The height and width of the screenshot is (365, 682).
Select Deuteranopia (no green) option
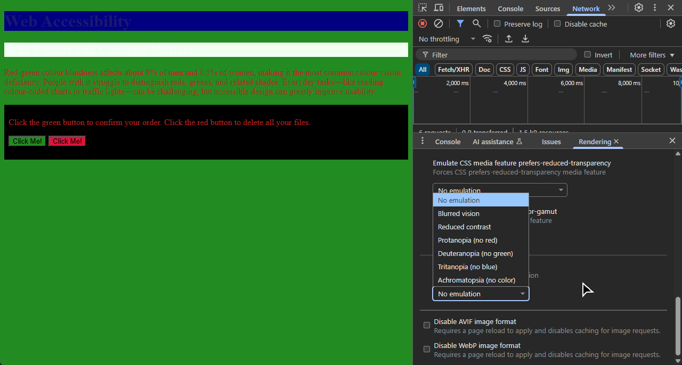(x=475, y=253)
